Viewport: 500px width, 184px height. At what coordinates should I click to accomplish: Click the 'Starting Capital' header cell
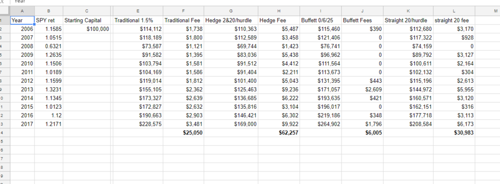(86, 20)
